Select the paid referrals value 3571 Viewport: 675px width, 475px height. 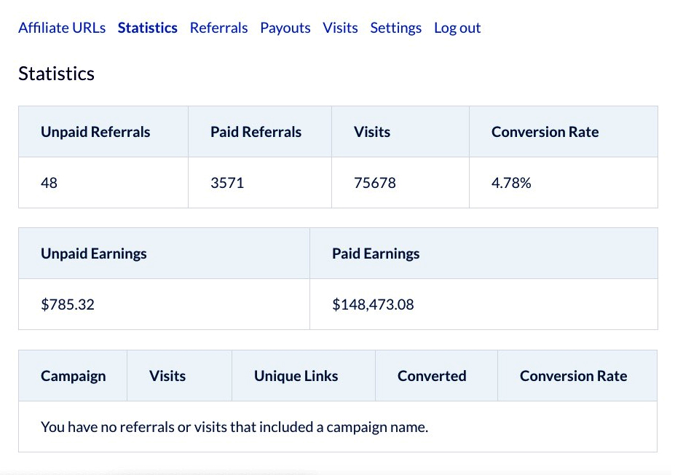click(227, 183)
